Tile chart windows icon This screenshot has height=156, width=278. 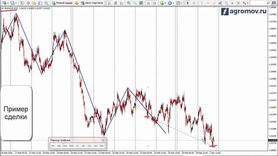[x=141, y=3]
